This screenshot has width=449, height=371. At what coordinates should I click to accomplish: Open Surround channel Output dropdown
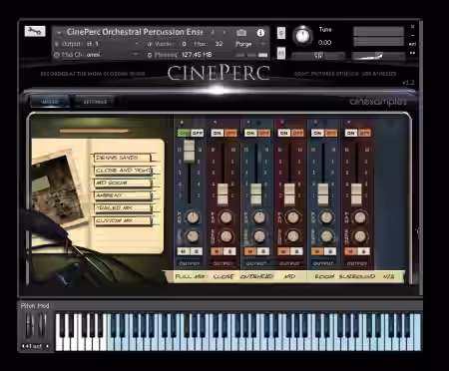pos(356,263)
